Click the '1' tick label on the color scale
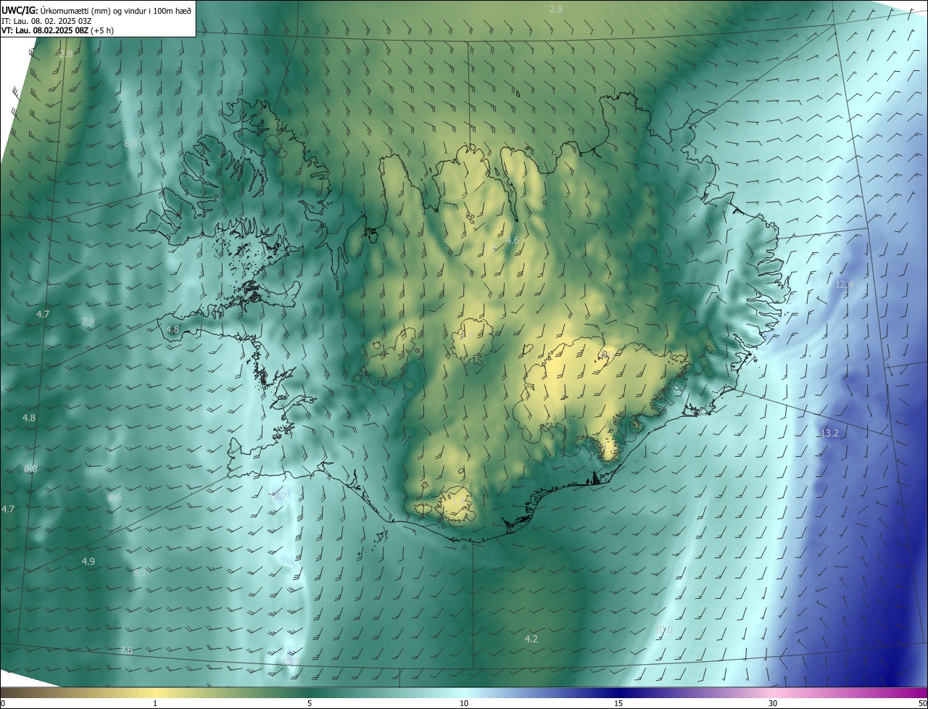928x709 pixels. pyautogui.click(x=155, y=703)
